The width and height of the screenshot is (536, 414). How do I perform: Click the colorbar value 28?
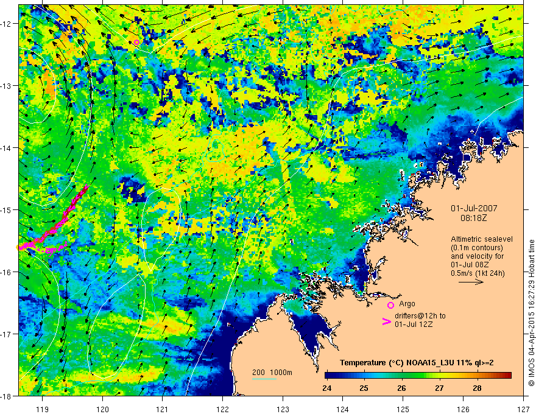(477, 388)
